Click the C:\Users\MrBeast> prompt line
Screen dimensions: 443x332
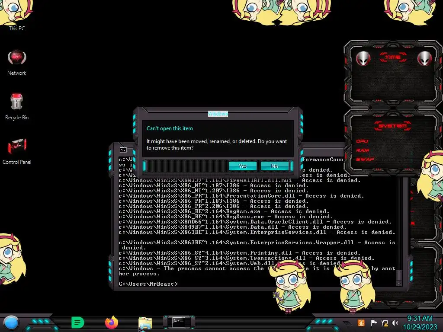coord(148,284)
